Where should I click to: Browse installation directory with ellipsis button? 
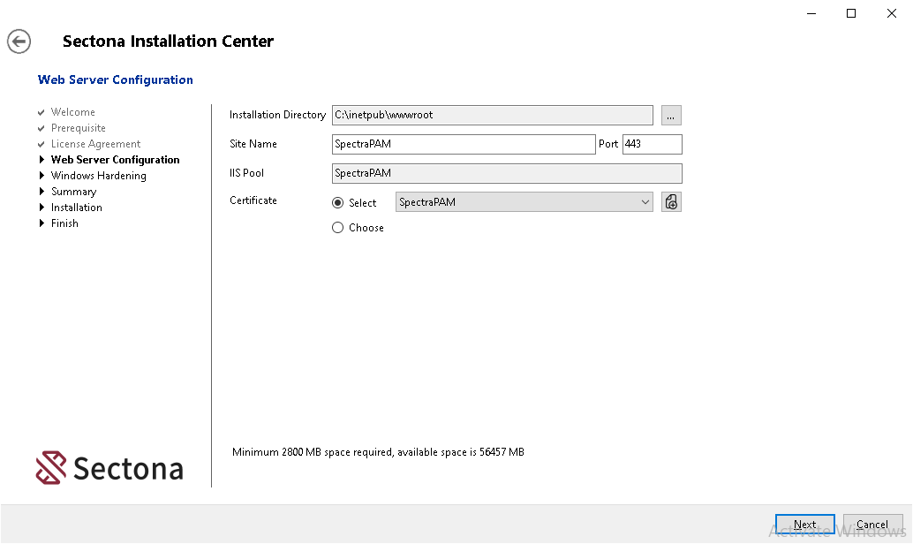pos(671,115)
